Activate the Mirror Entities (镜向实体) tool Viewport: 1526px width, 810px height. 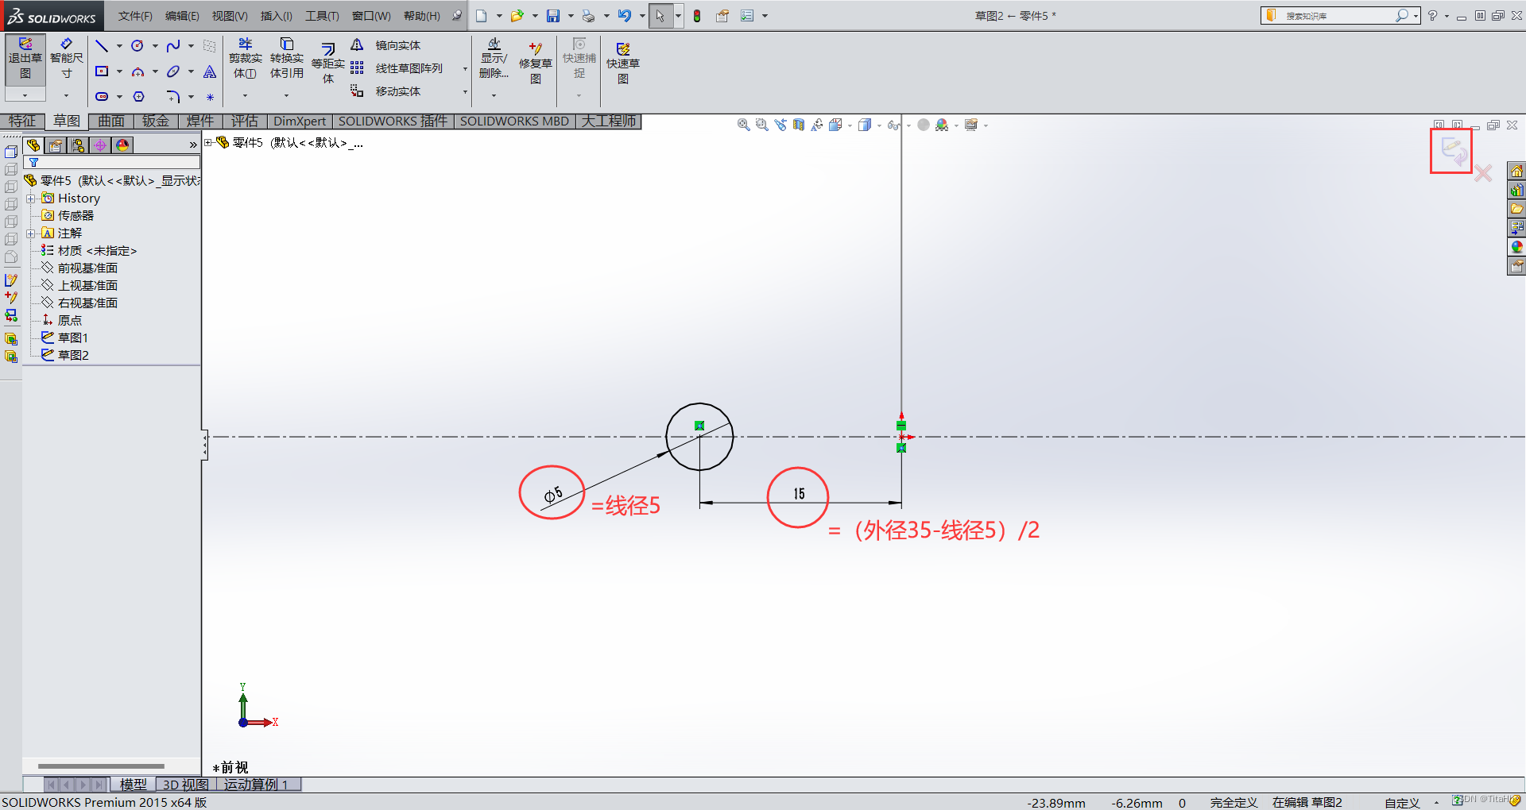coord(397,46)
